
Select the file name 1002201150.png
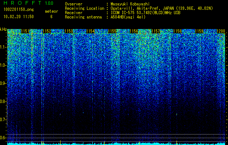pos(19,9)
